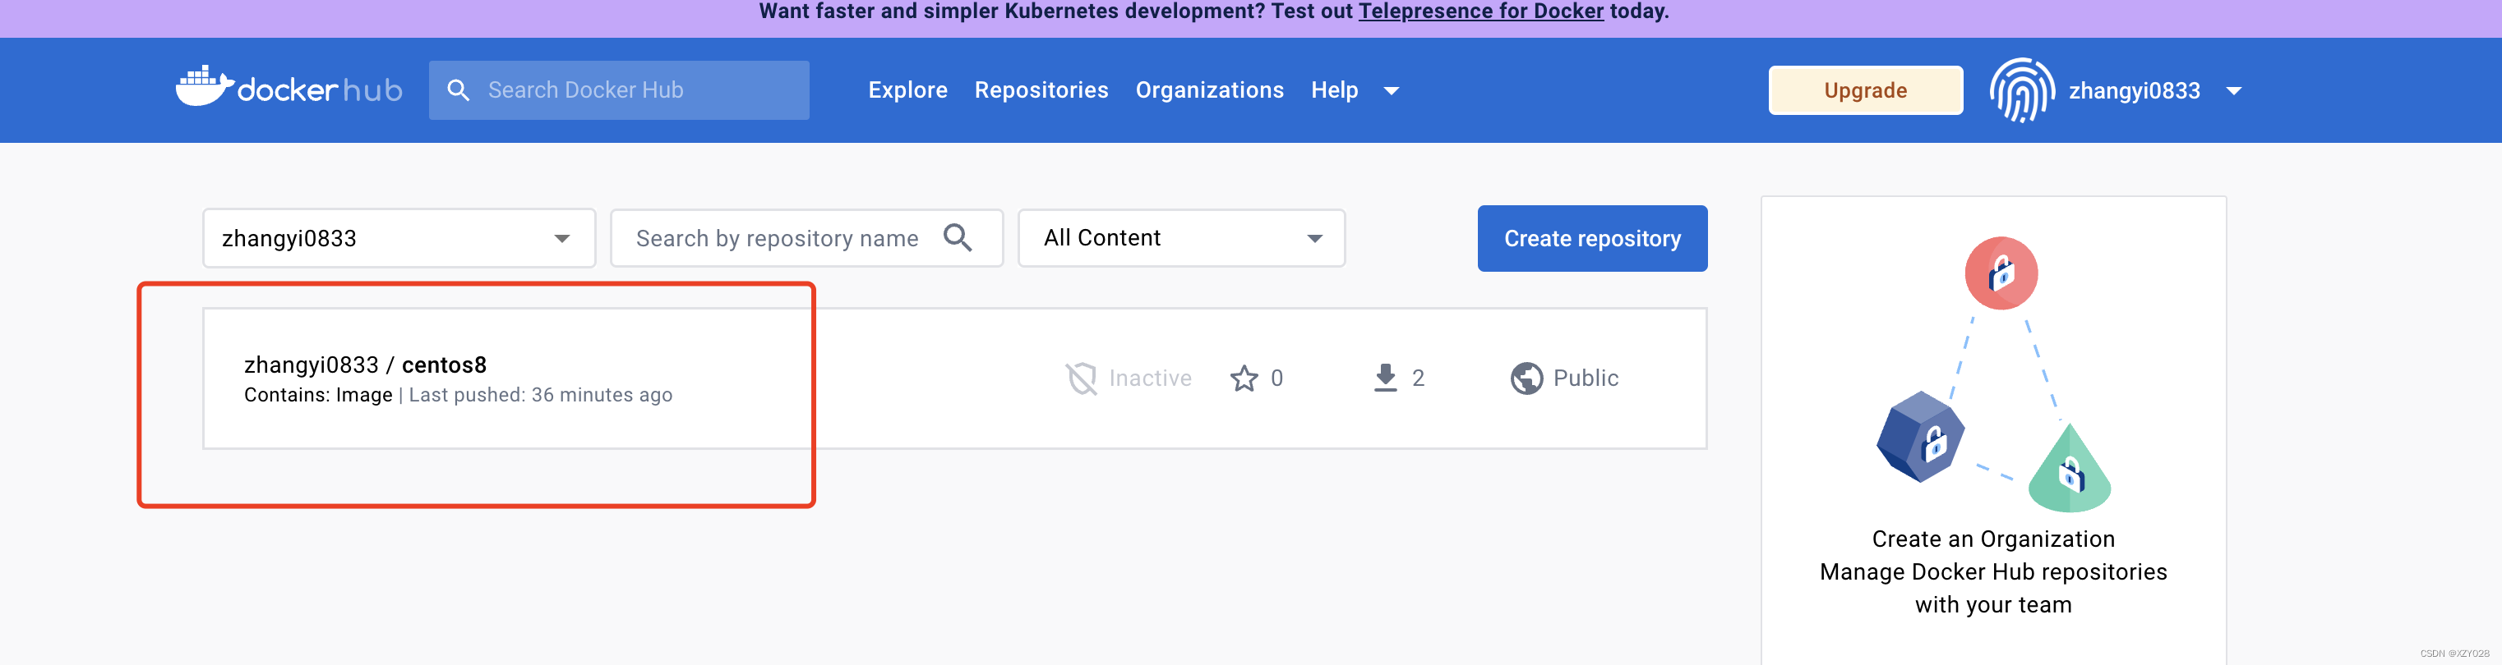Click the Inactive status text

tap(1151, 378)
